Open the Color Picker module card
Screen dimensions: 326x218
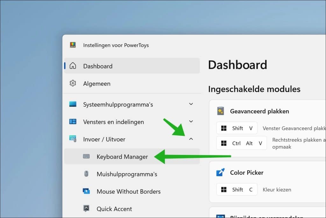267,182
